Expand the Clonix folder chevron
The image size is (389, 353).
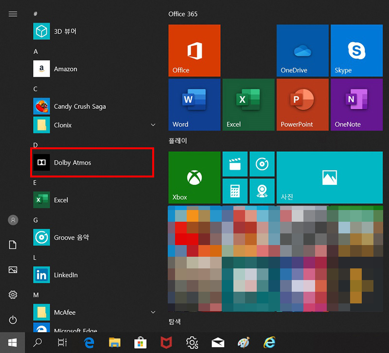[153, 125]
